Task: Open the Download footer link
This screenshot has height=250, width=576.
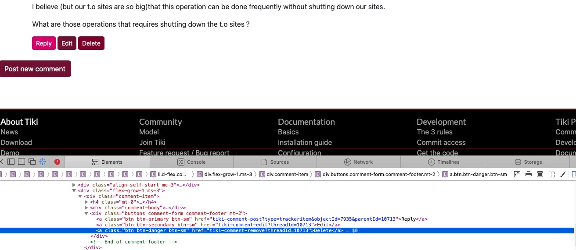Action: 16,142
